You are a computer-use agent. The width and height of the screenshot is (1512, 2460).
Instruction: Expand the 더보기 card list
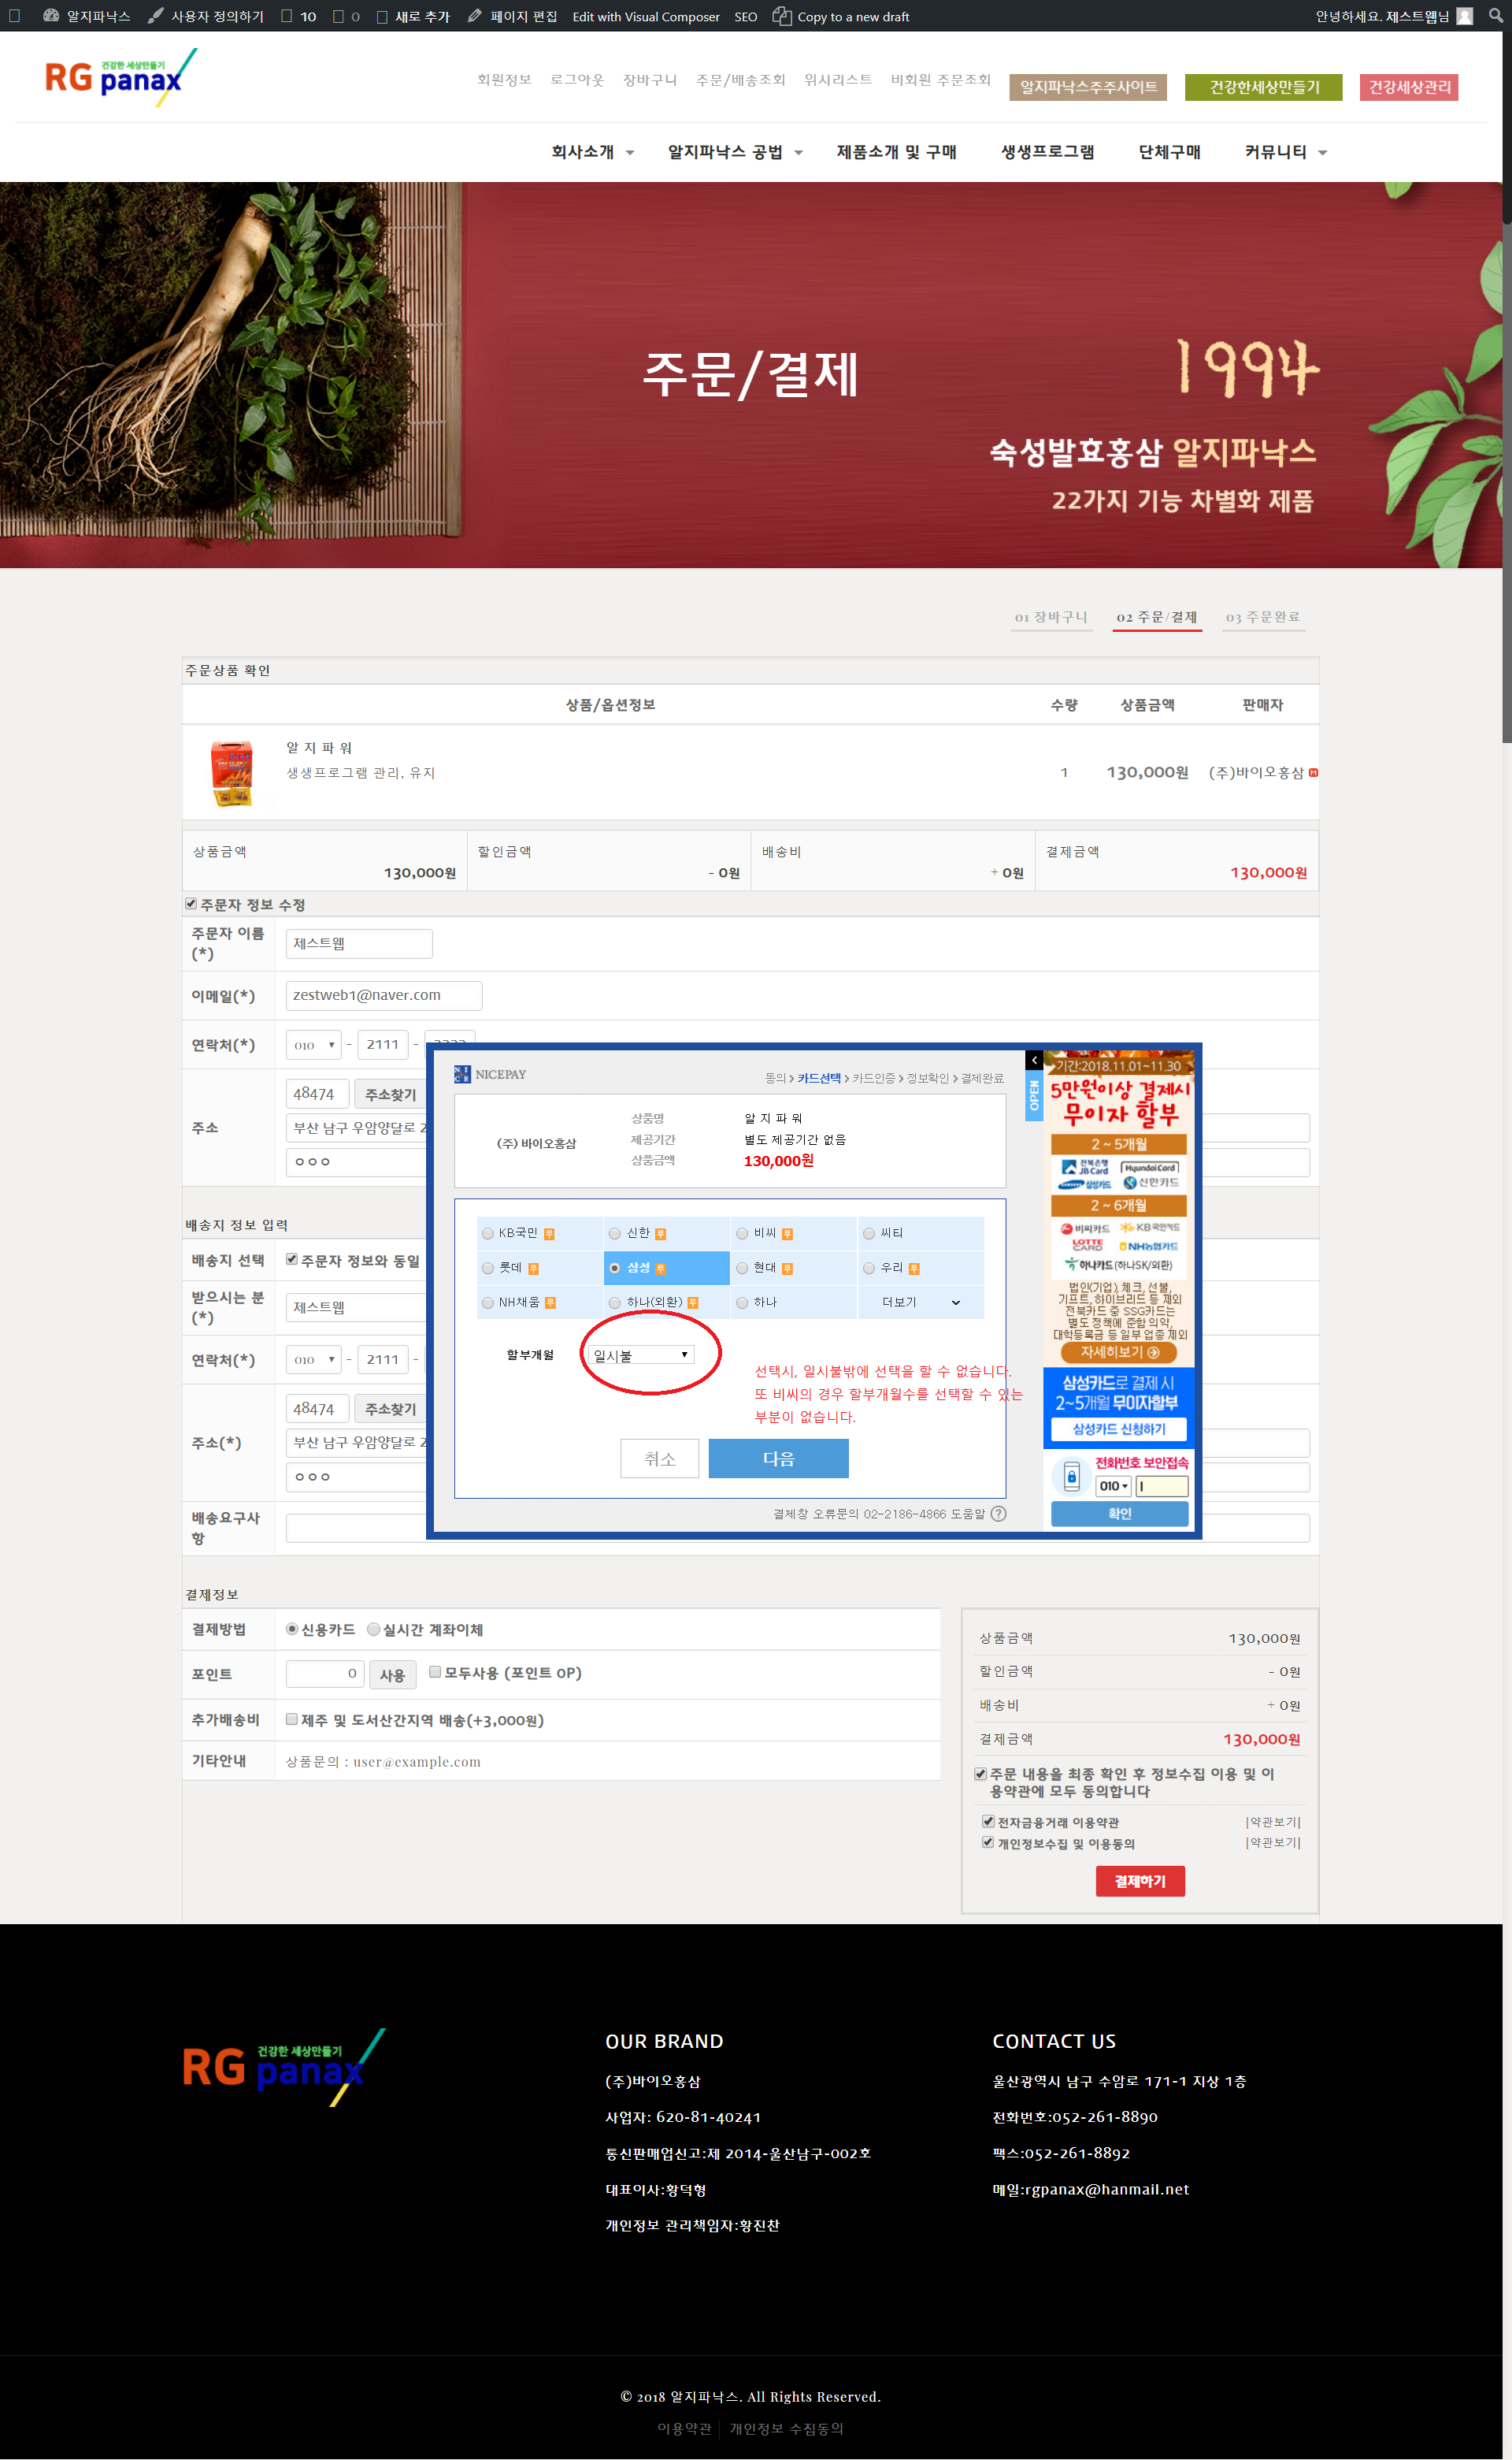[921, 1302]
